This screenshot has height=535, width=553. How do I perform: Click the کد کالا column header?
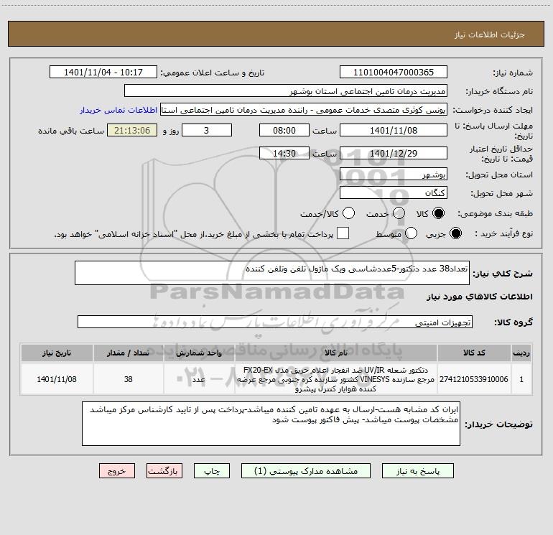(474, 353)
